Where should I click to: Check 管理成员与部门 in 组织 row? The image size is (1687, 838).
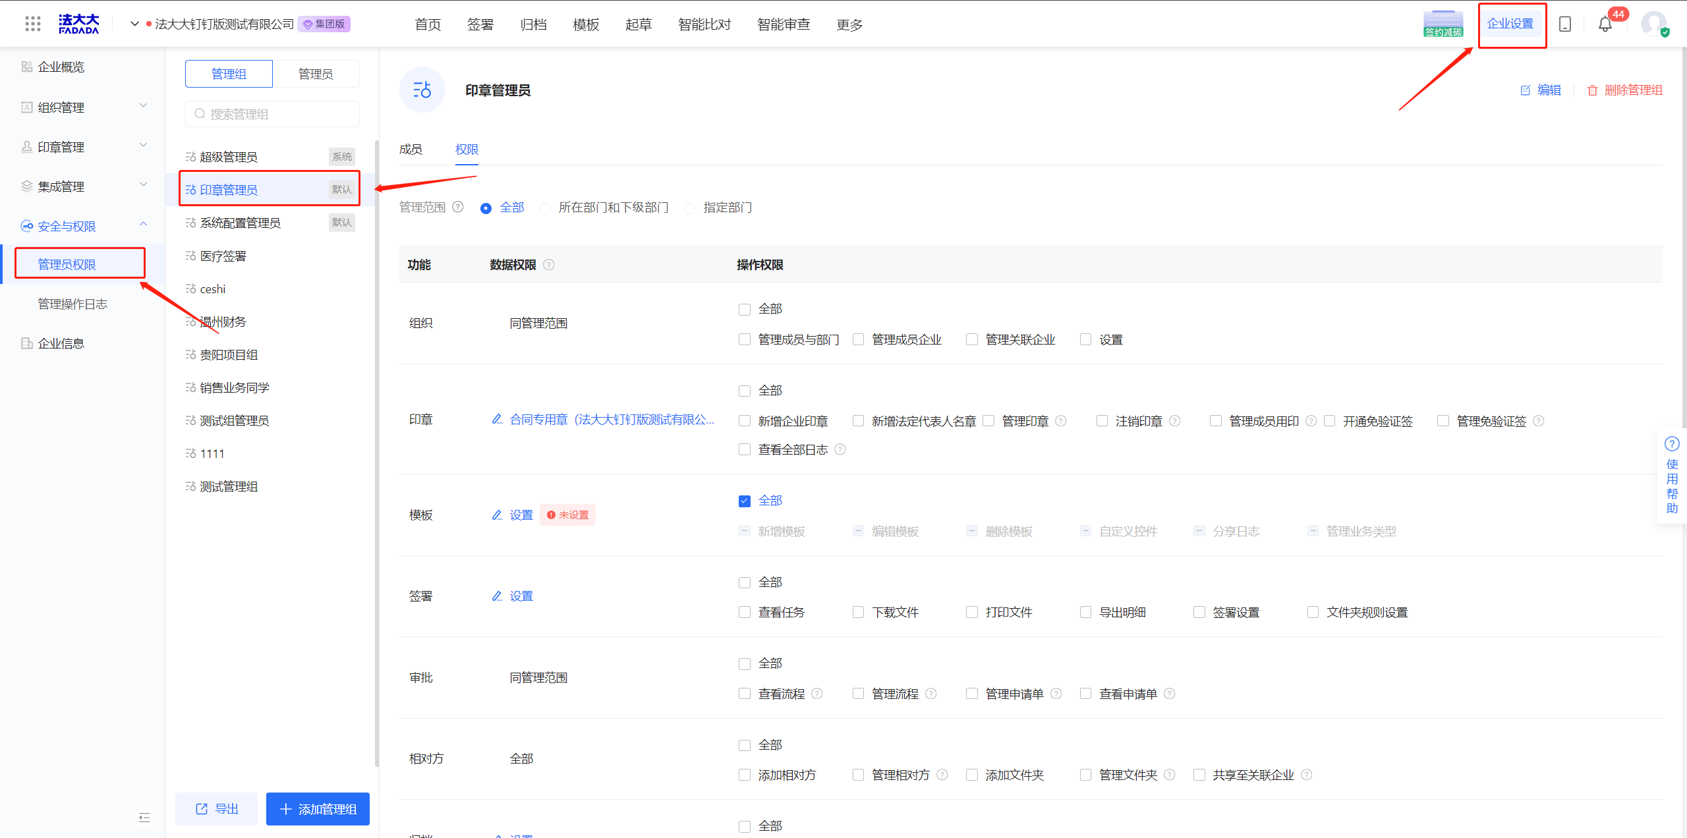click(745, 340)
